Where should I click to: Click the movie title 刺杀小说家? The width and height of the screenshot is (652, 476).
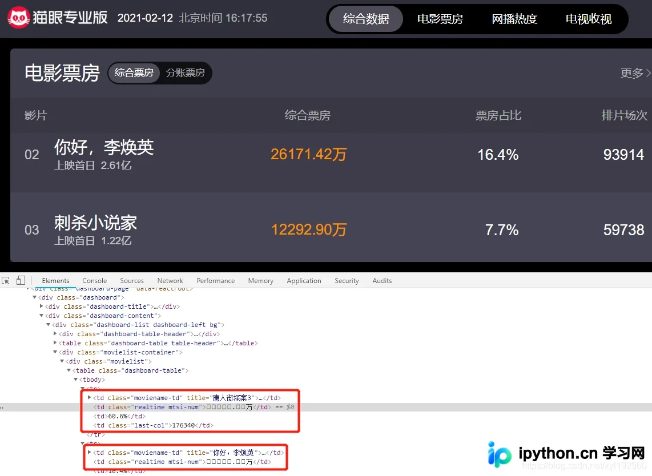95,223
